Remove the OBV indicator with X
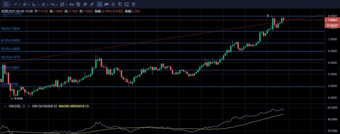 [29, 106]
